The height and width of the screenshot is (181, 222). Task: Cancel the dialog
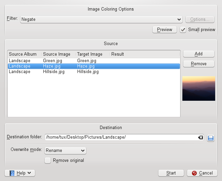pyautogui.click(x=202, y=173)
